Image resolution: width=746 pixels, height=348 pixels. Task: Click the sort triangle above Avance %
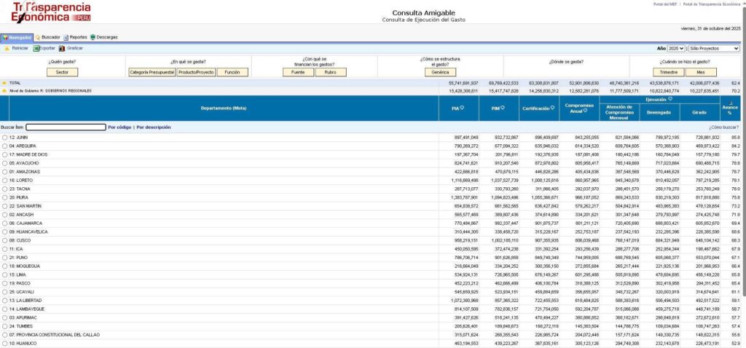(x=730, y=102)
